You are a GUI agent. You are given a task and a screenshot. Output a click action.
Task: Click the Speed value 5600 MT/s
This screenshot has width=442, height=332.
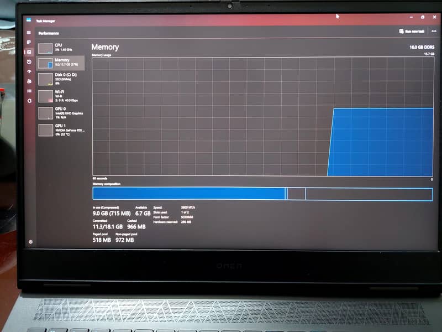188,207
